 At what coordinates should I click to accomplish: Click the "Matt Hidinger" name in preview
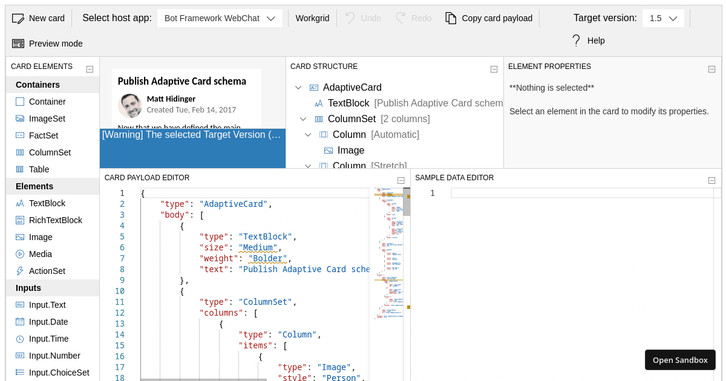pyautogui.click(x=171, y=99)
